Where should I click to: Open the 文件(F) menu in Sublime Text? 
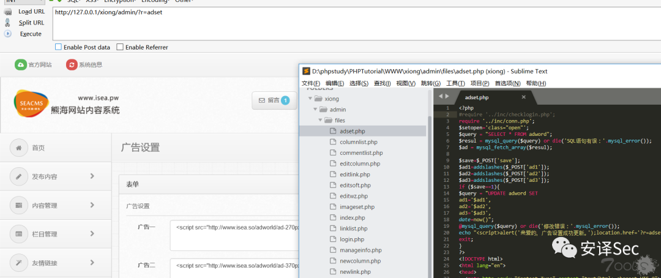(311, 83)
